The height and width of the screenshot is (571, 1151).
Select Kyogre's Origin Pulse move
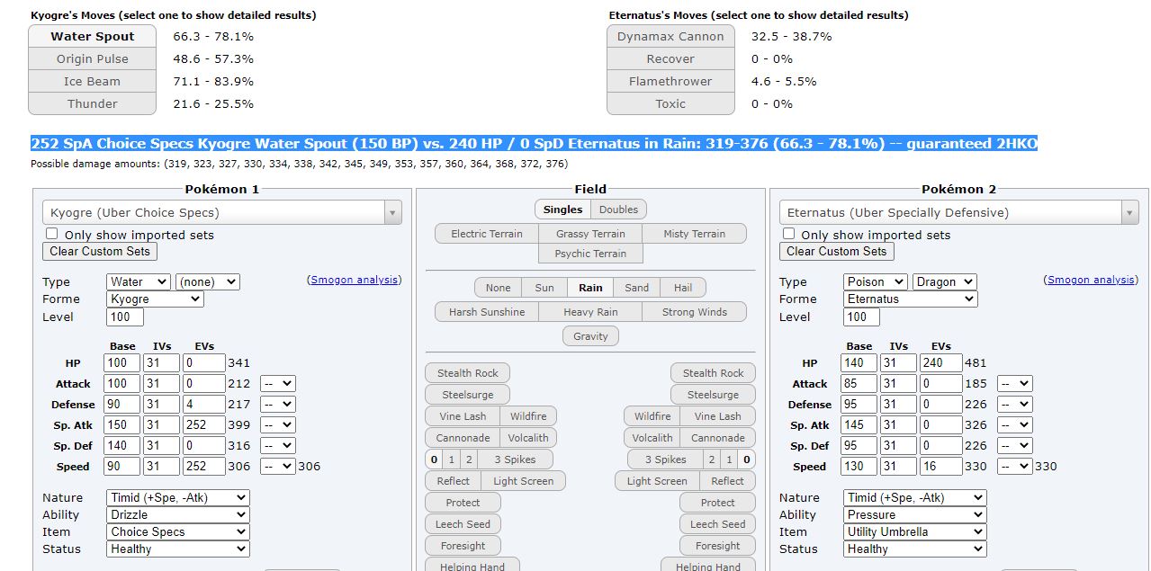[x=92, y=58]
